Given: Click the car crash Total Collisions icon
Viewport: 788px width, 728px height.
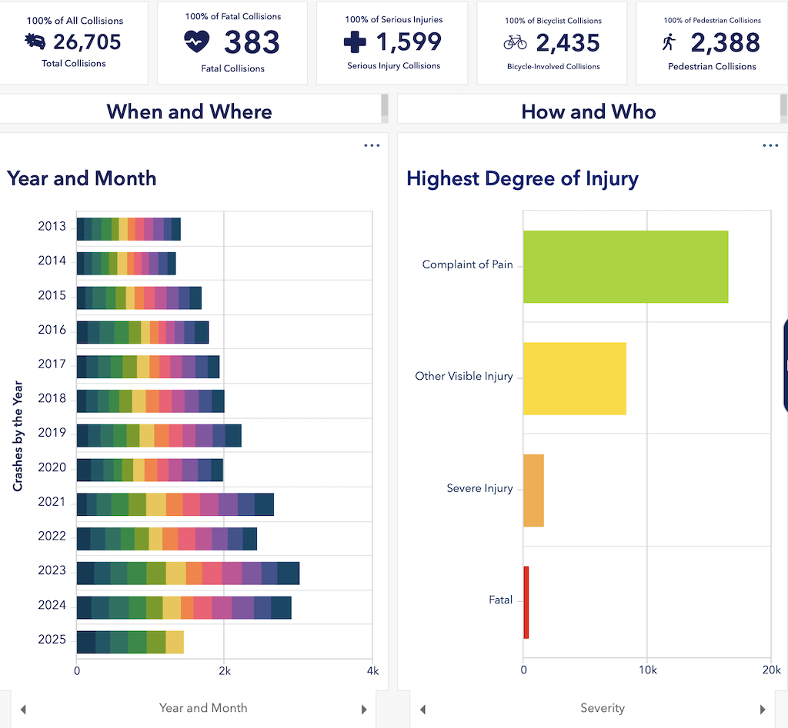Looking at the screenshot, I should [x=35, y=42].
